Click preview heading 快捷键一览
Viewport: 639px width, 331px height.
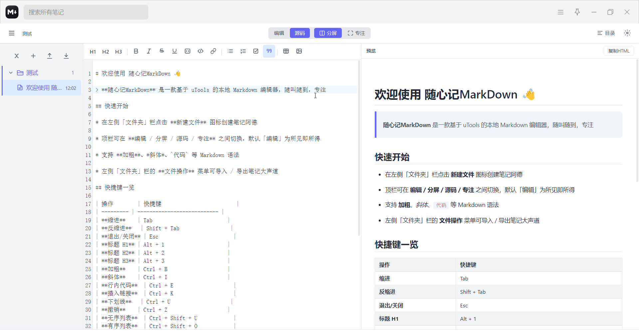point(396,245)
